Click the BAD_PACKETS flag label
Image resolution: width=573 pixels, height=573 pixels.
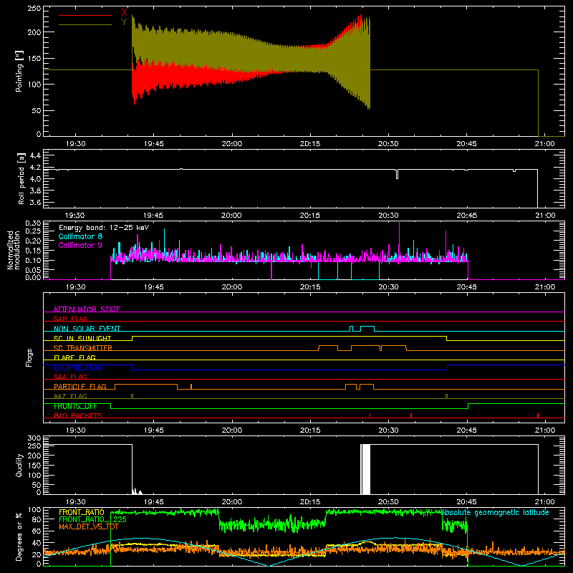(78, 415)
